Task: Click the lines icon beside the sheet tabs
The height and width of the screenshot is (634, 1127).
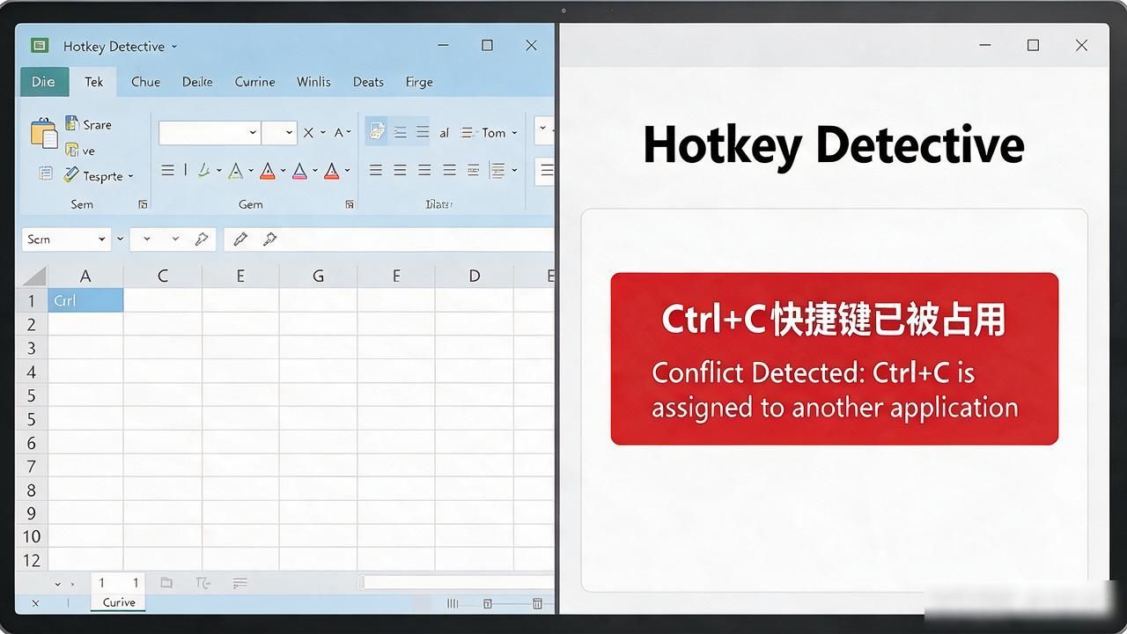Action: [239, 583]
